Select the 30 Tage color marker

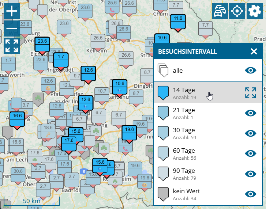coord(163,133)
